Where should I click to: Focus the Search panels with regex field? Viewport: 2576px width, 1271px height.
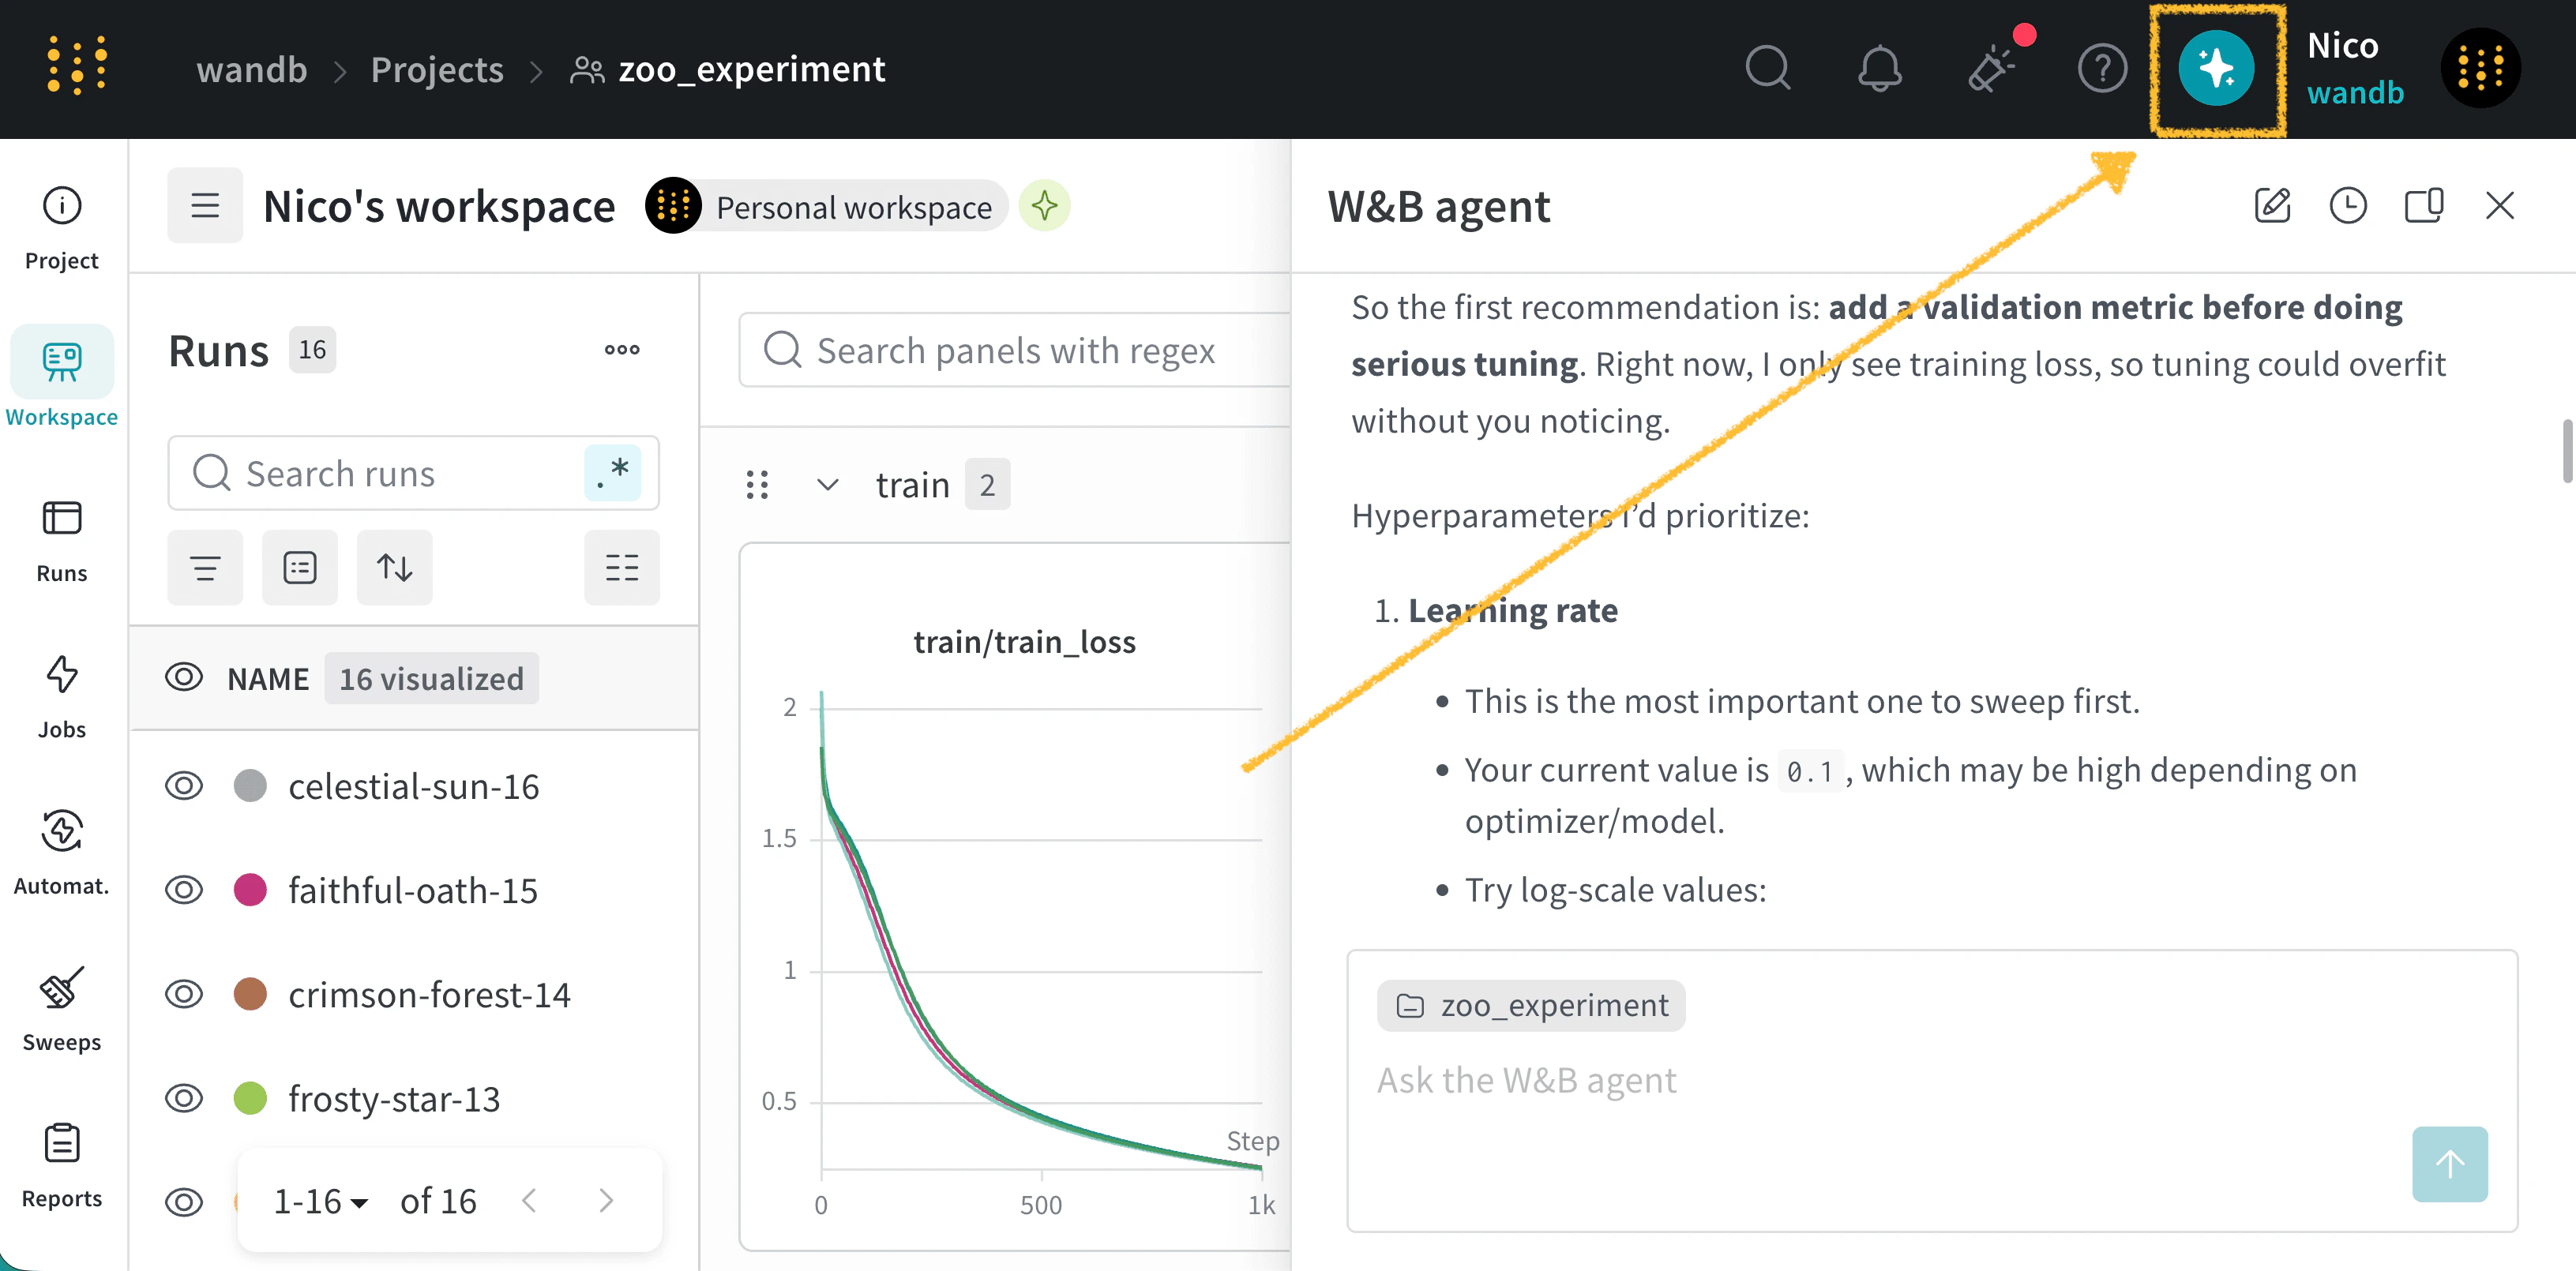coord(1015,350)
